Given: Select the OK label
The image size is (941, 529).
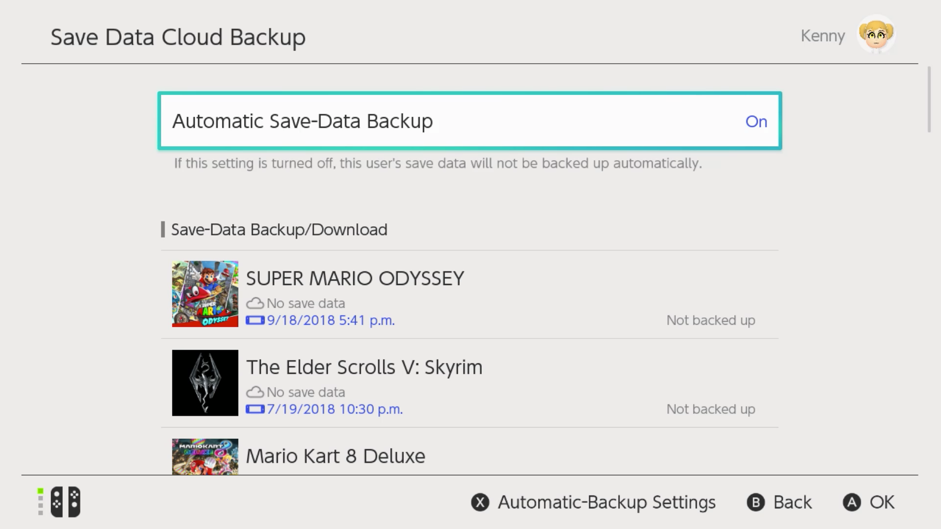Looking at the screenshot, I should pos(882,503).
